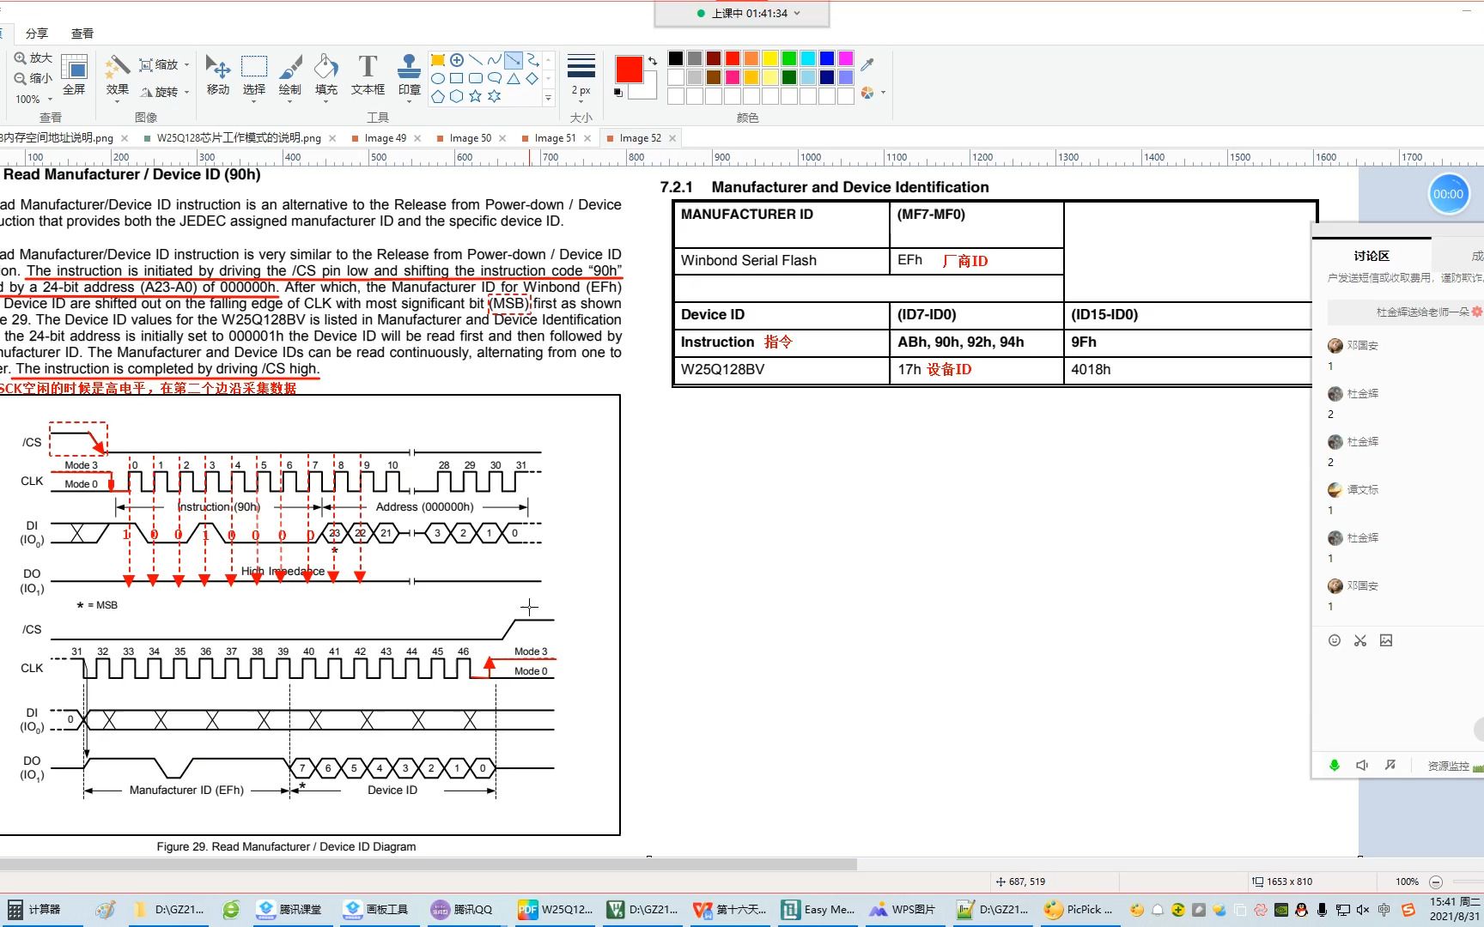Choose the pentagon shape tool

pos(438,96)
